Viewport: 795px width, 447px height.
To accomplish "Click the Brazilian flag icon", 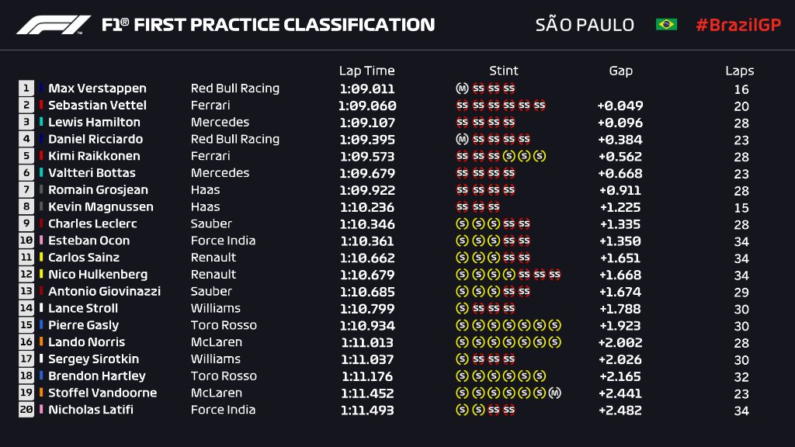I will coord(665,25).
